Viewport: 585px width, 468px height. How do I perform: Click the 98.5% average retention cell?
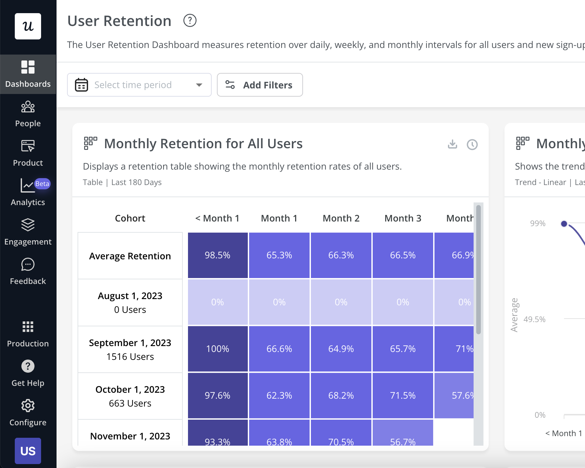point(218,255)
